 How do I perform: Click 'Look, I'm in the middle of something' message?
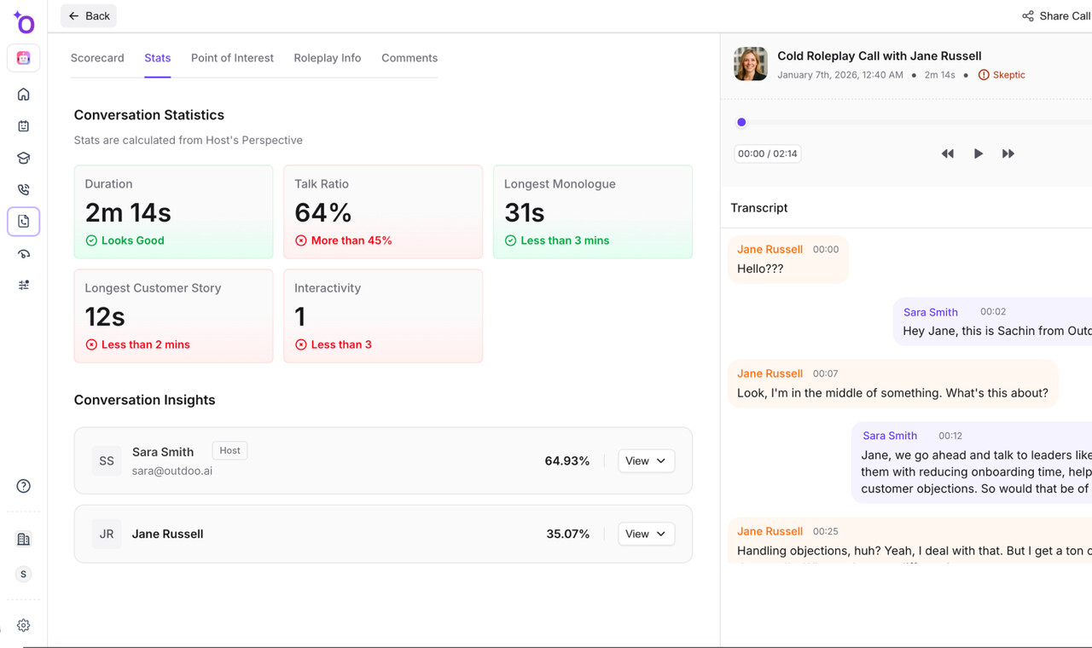(892, 384)
